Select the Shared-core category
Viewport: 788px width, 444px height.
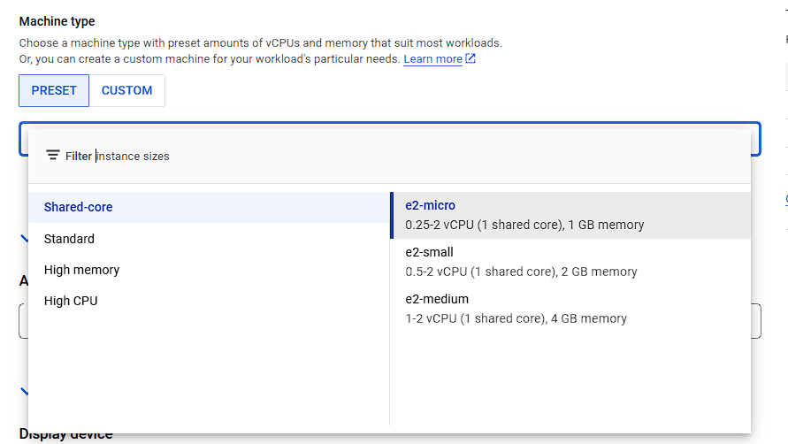pos(78,207)
